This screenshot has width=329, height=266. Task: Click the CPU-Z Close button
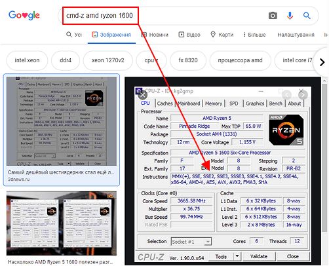pyautogui.click(x=293, y=256)
